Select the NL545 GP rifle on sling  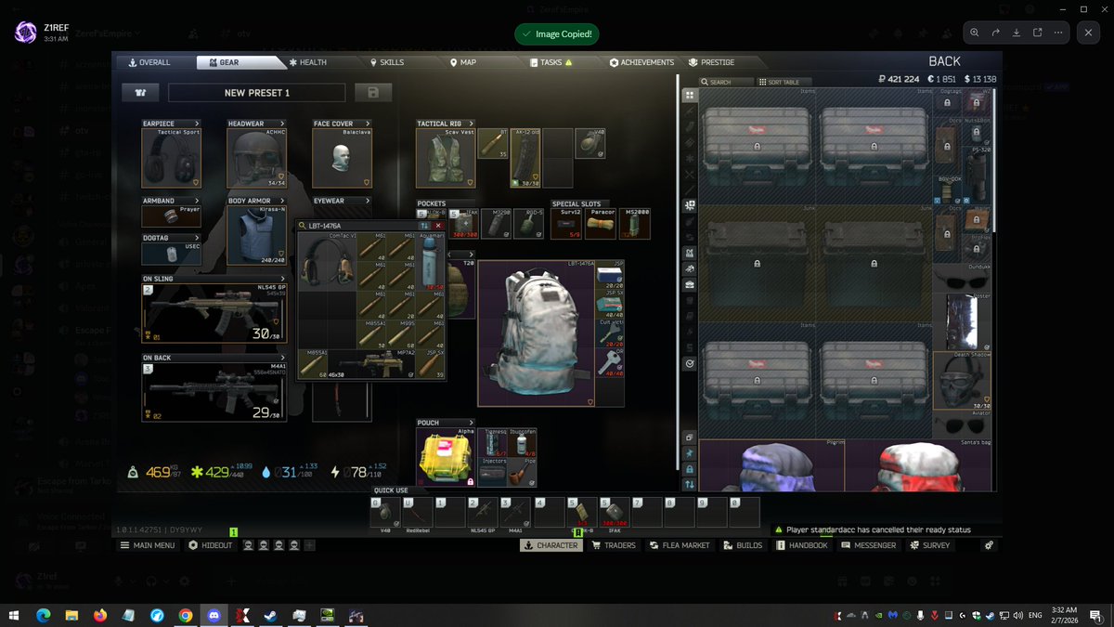tap(214, 314)
